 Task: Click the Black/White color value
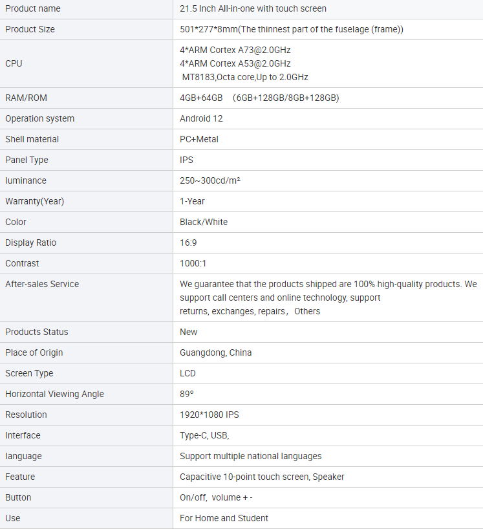(204, 222)
